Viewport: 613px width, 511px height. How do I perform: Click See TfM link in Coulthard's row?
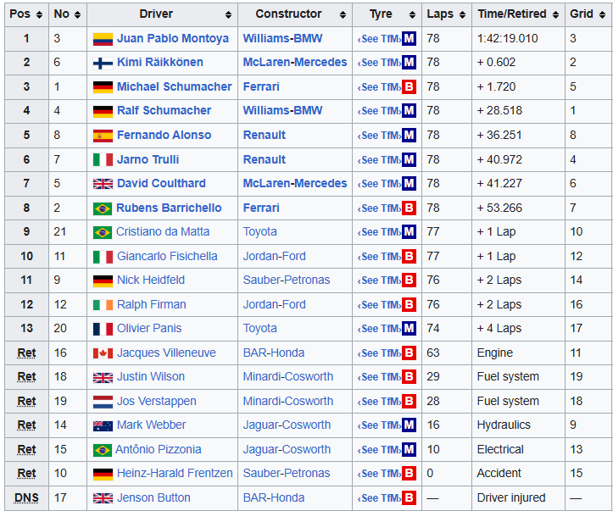pyautogui.click(x=379, y=184)
